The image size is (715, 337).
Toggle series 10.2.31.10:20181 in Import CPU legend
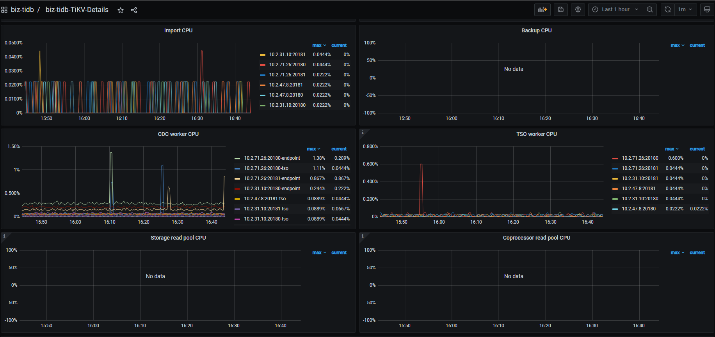287,55
